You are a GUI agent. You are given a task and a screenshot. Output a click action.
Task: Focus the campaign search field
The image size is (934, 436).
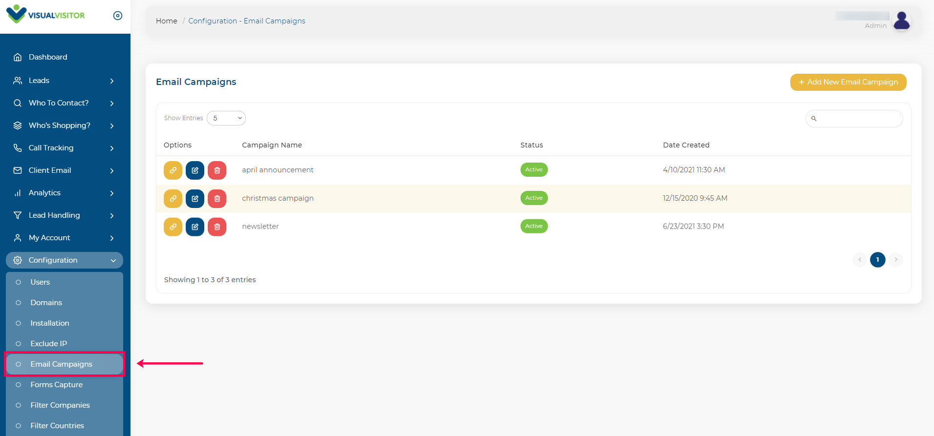854,119
